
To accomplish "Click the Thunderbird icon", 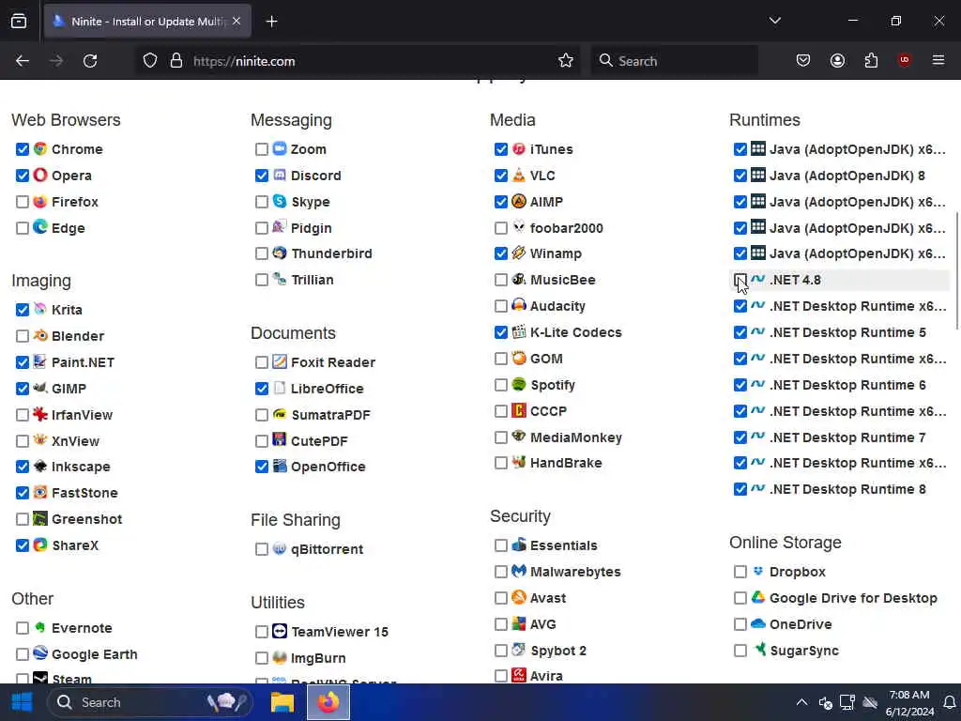I will tap(280, 253).
